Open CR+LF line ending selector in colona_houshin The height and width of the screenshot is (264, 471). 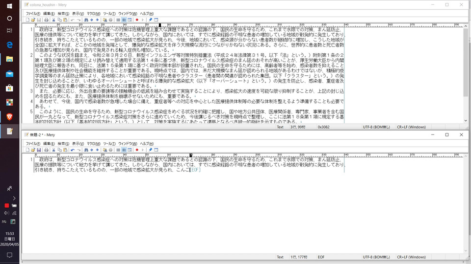[x=411, y=127]
